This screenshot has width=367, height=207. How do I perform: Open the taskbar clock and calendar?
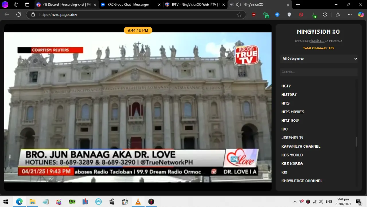tap(343, 202)
